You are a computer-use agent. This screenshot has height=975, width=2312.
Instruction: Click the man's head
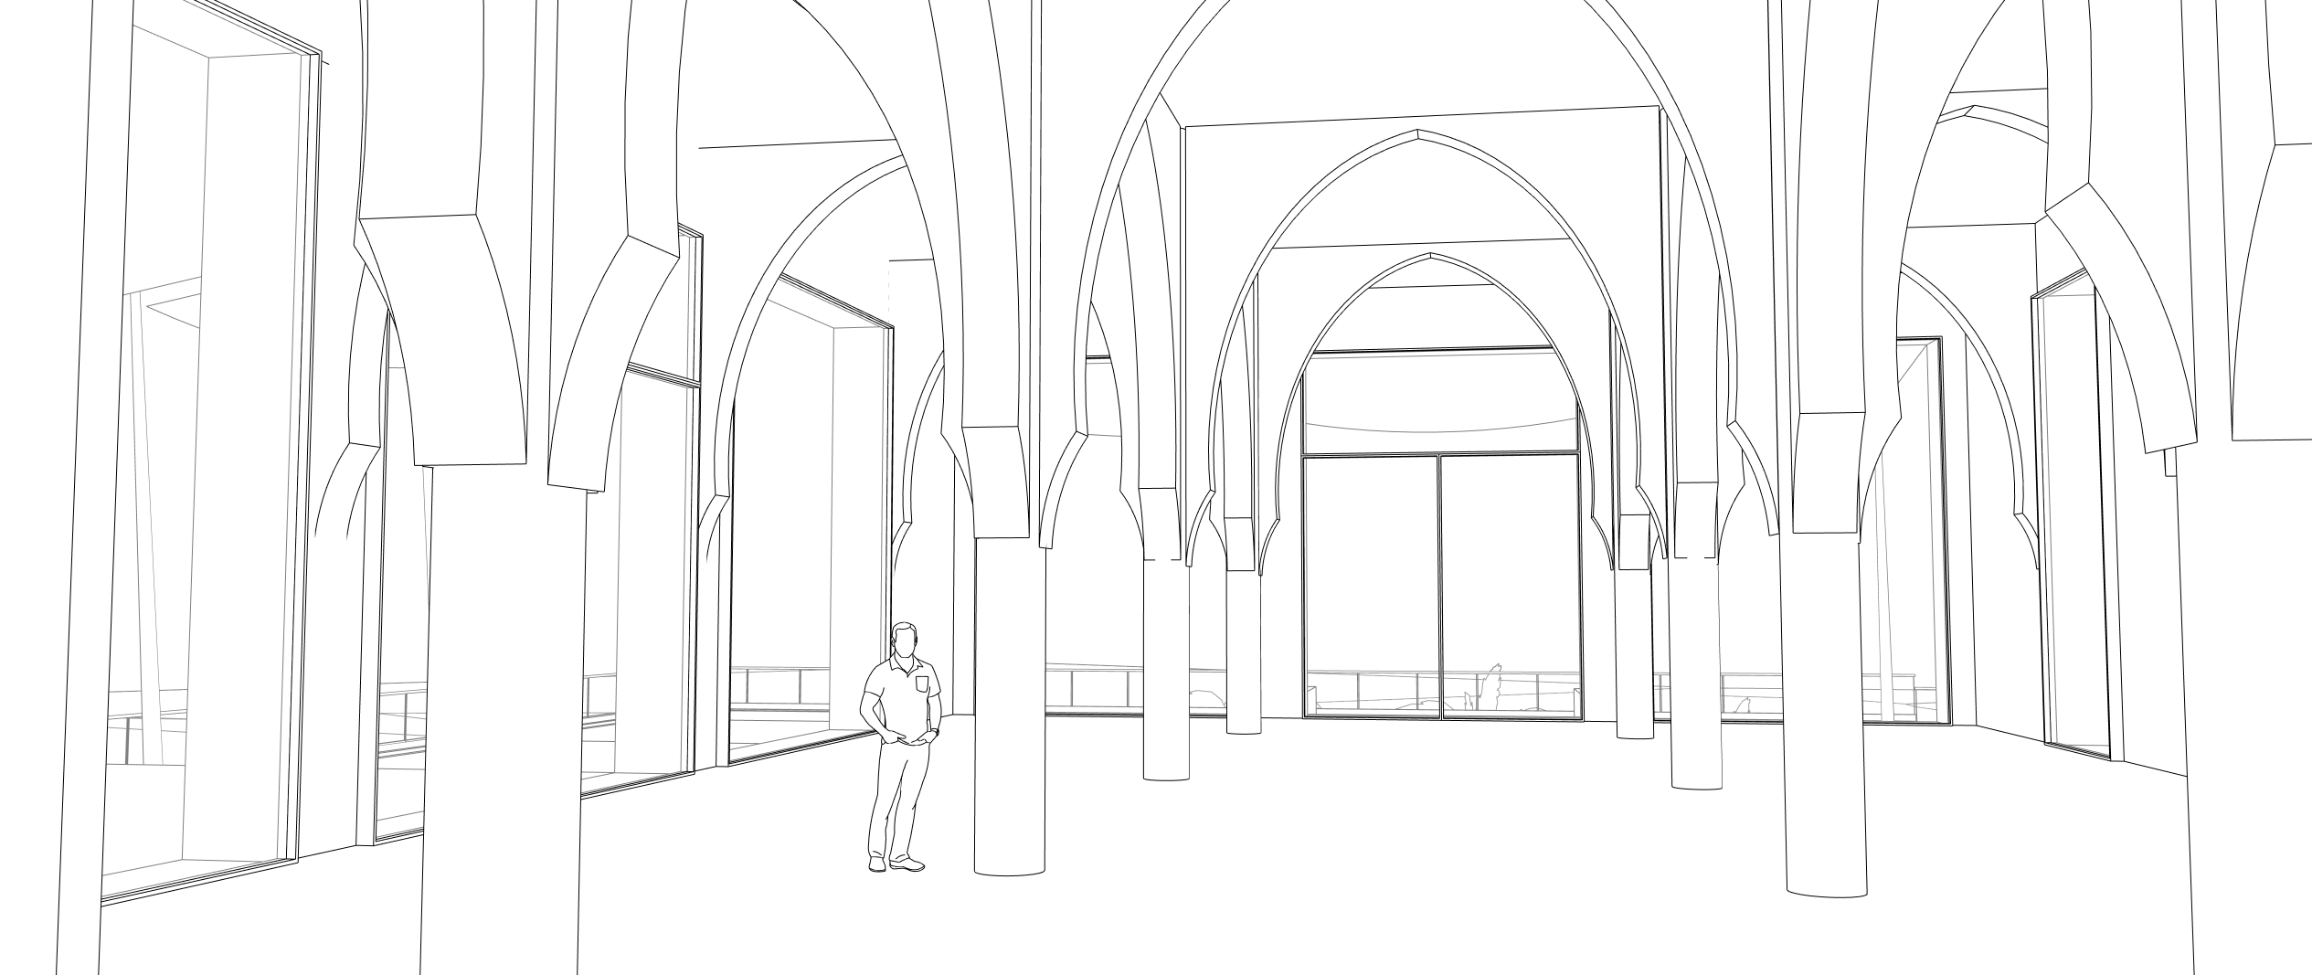click(x=905, y=641)
